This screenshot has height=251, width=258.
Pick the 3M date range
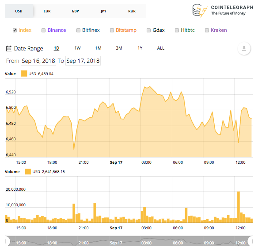(119, 48)
